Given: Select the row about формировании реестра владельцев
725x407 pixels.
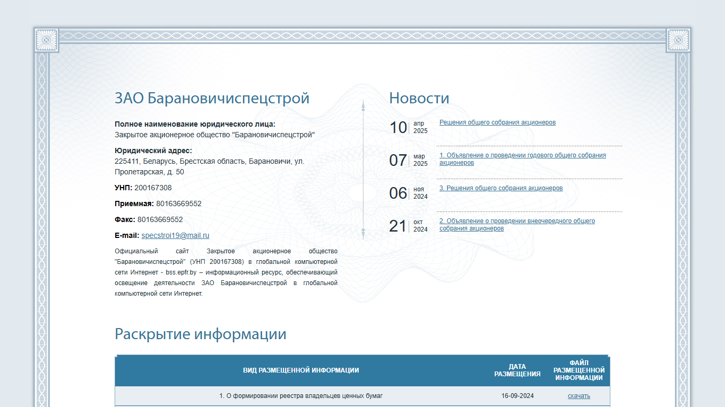Looking at the screenshot, I should click(362, 396).
